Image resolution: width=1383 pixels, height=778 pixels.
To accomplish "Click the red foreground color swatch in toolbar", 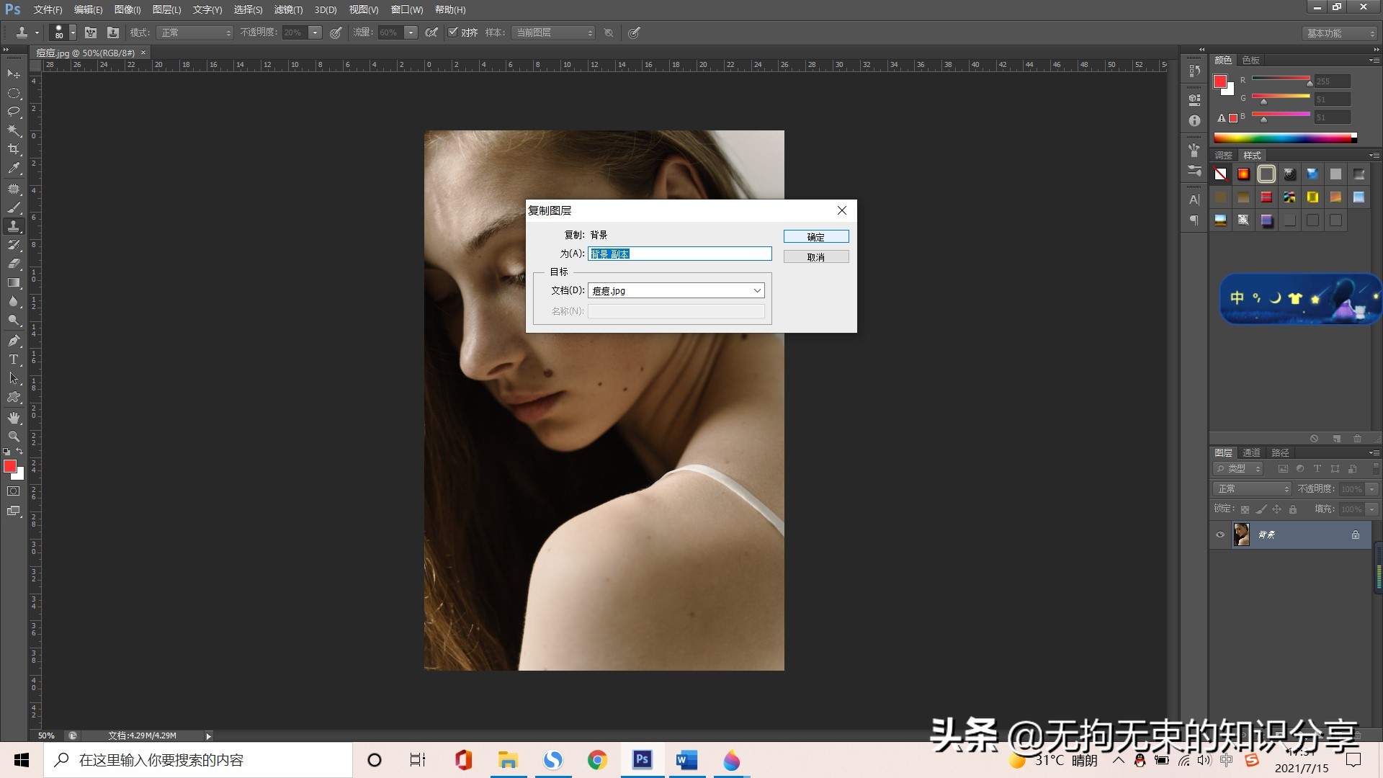I will coord(10,467).
